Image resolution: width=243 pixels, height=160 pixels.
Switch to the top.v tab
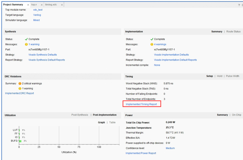[x=34, y=5]
